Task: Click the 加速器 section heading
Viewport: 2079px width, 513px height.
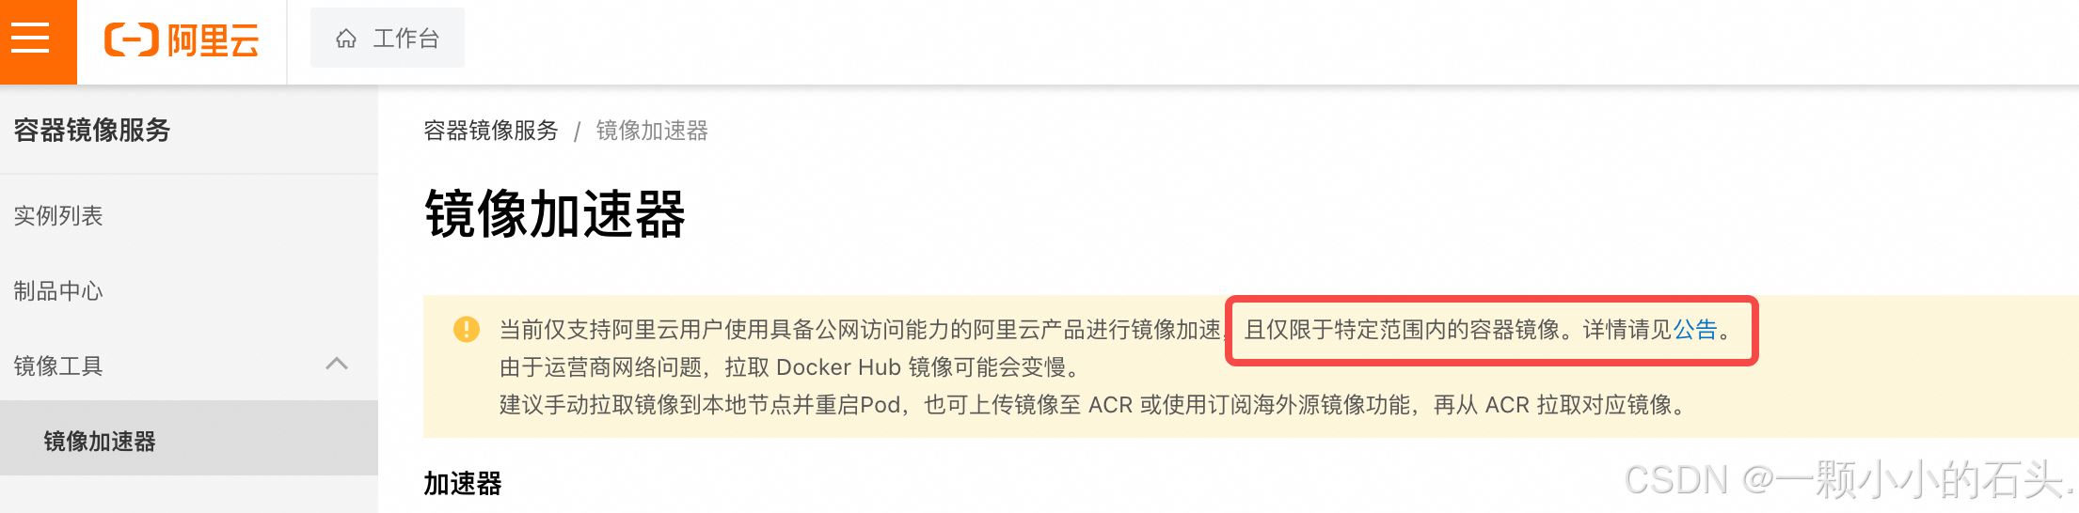Action: [x=463, y=483]
